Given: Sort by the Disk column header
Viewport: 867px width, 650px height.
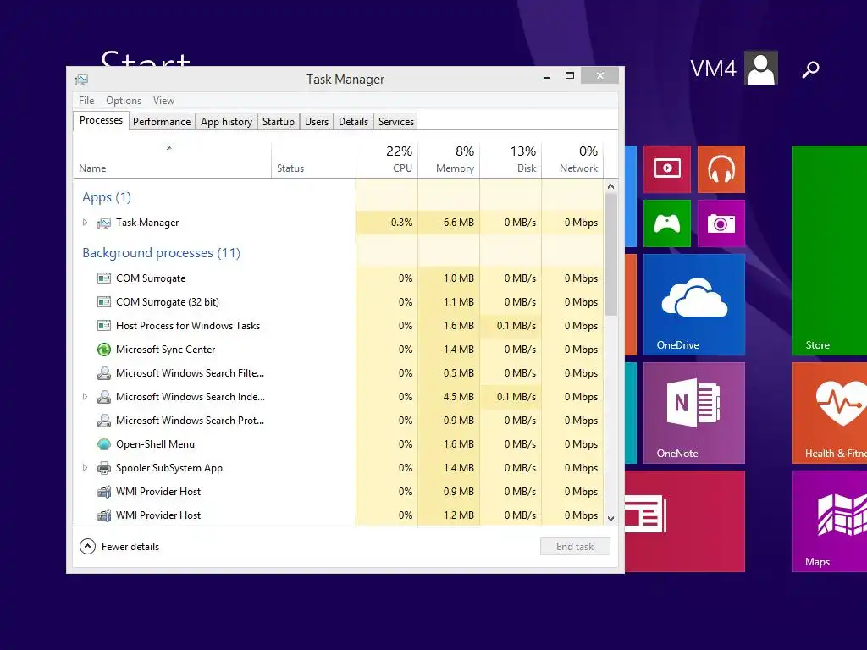Looking at the screenshot, I should pos(511,160).
